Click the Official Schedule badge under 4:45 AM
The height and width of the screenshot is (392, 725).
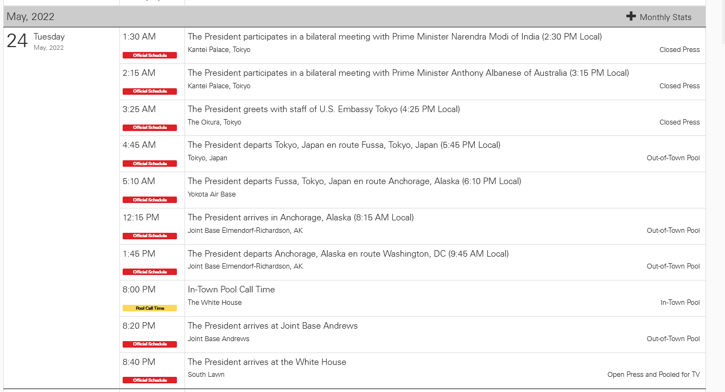[x=150, y=164]
